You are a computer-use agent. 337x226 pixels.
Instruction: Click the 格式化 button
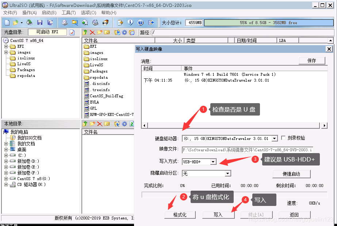pyautogui.click(x=180, y=215)
